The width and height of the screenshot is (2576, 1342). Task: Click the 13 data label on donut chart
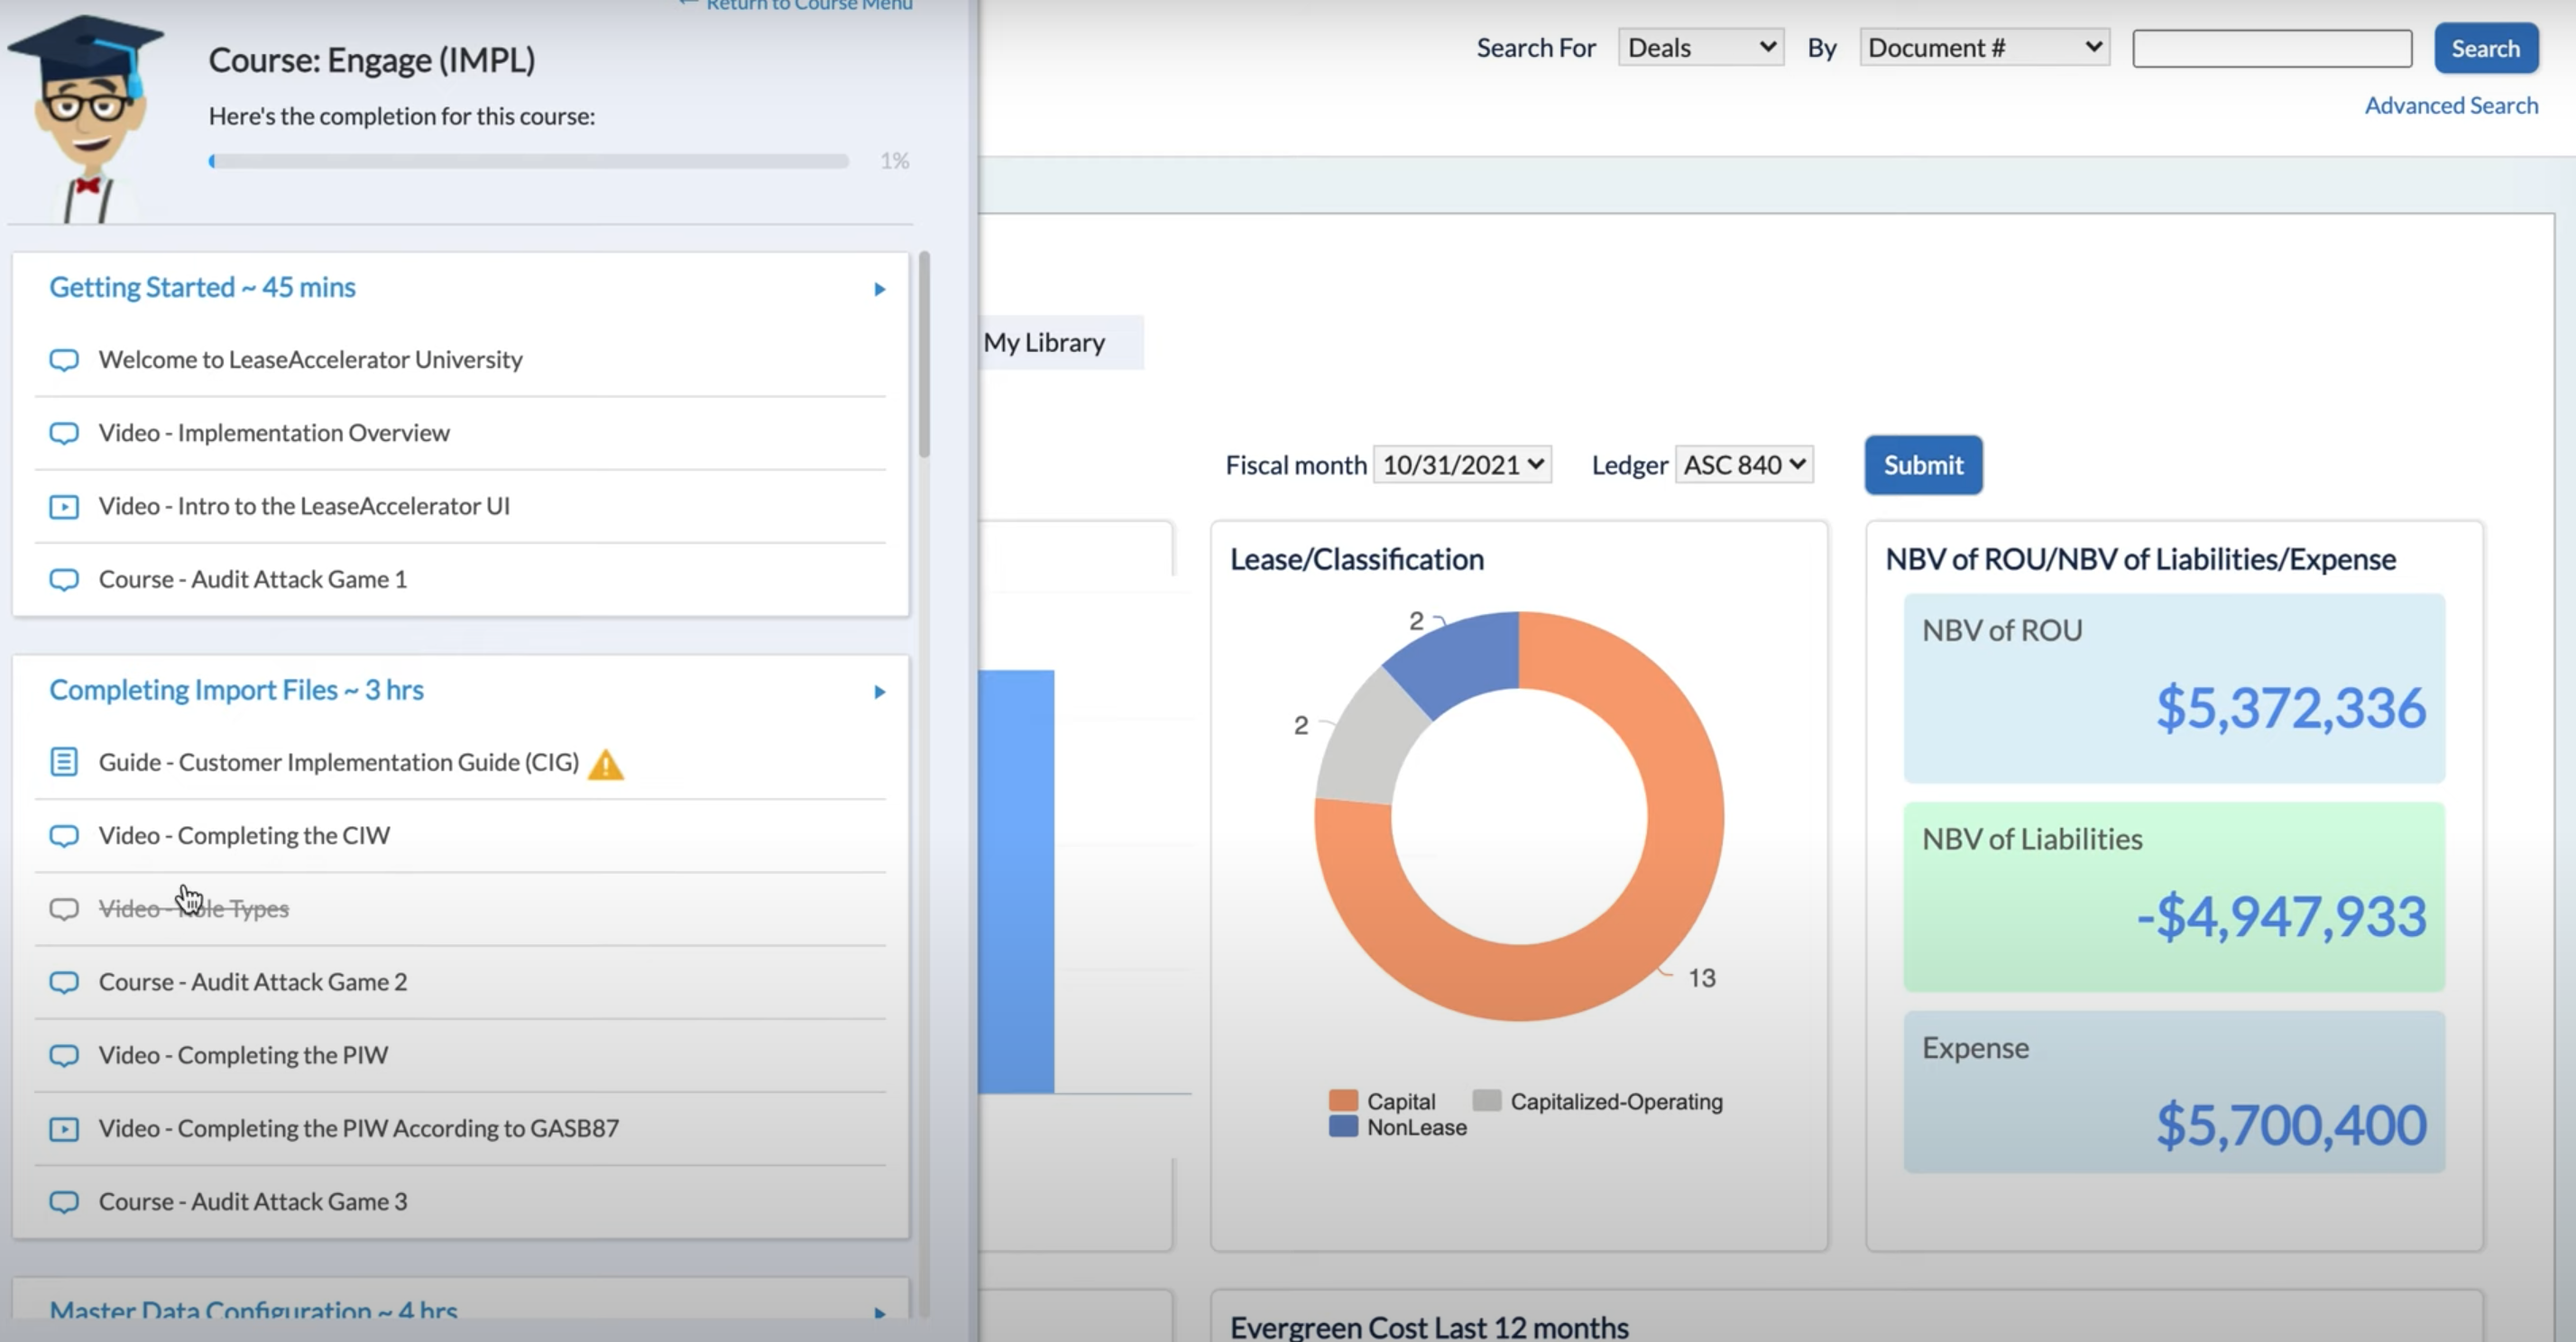[1702, 978]
